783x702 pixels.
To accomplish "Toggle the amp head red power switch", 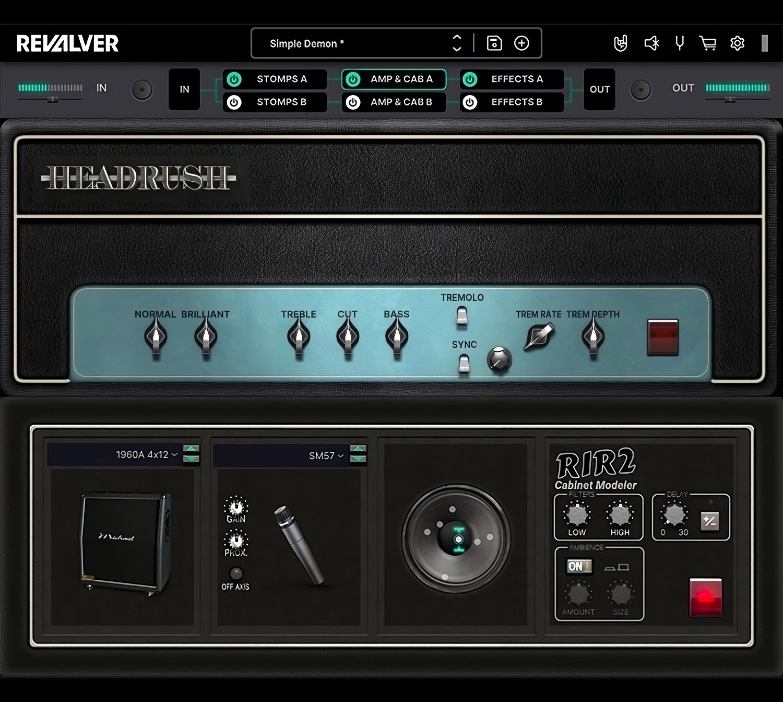I will (x=662, y=337).
